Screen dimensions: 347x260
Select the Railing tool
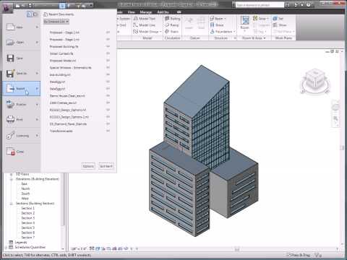click(173, 19)
